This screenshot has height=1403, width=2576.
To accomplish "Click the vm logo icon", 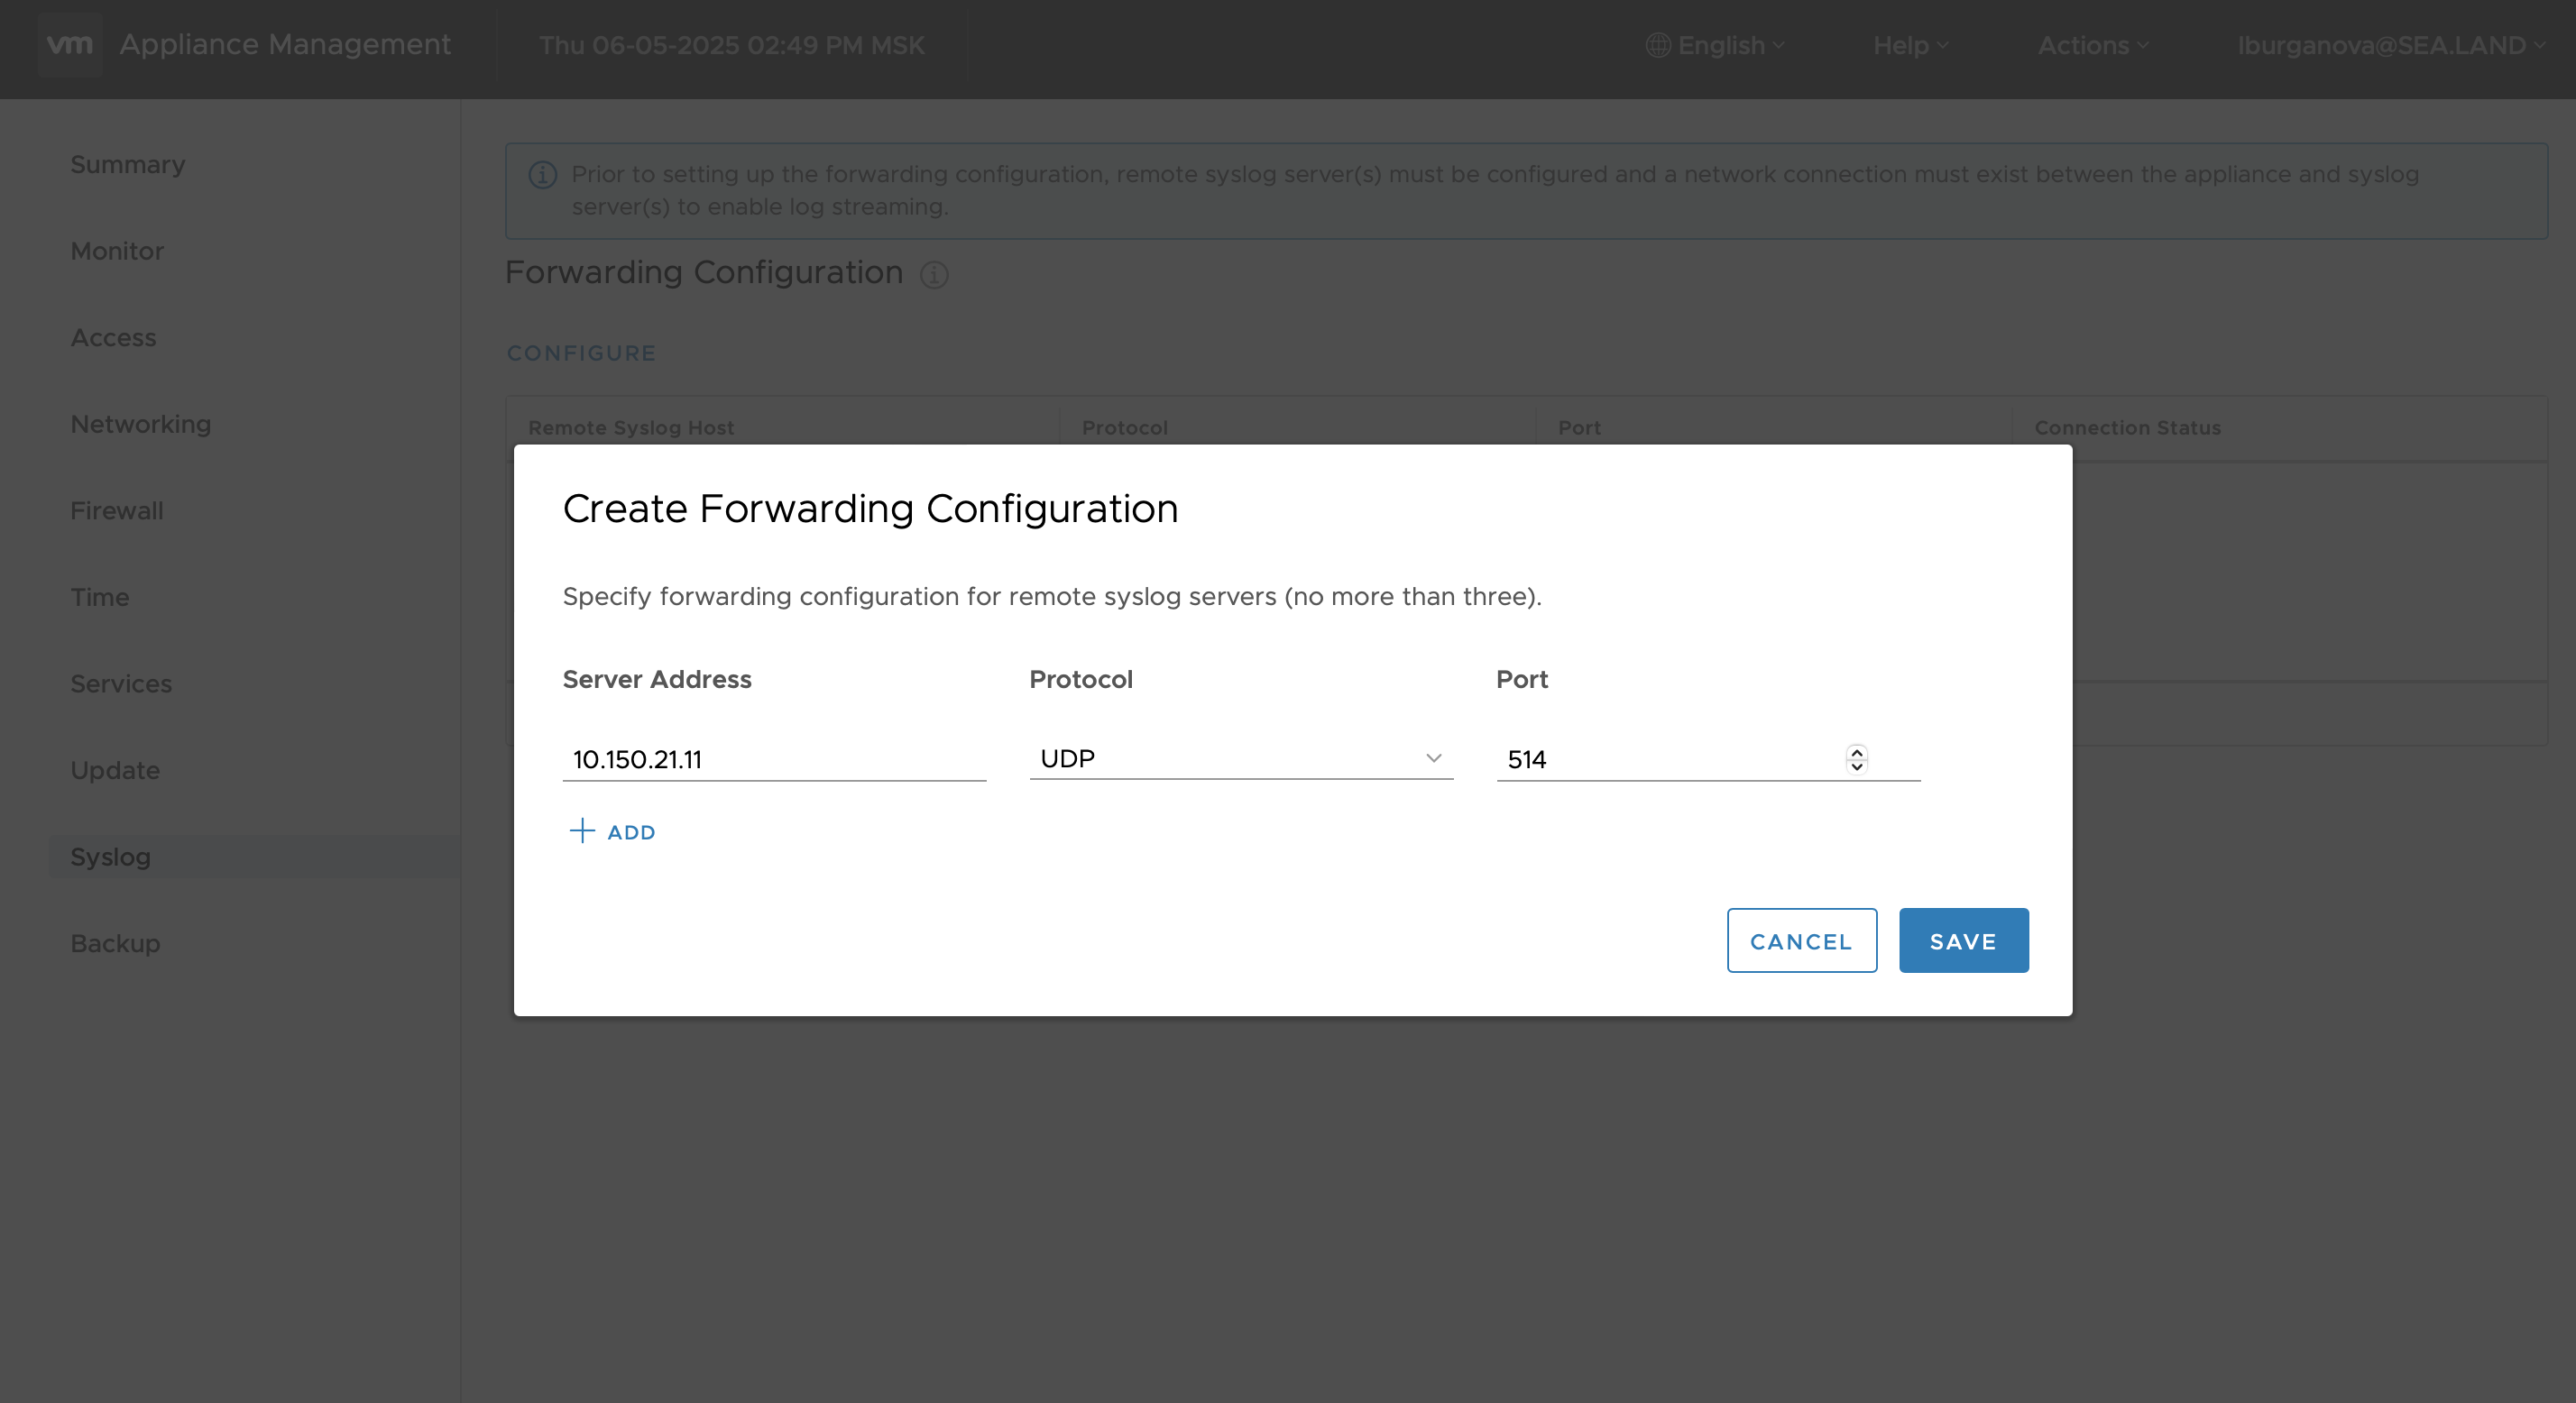I will tap(70, 44).
